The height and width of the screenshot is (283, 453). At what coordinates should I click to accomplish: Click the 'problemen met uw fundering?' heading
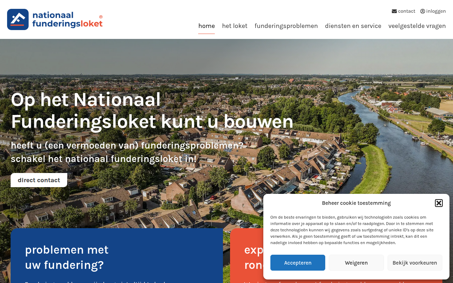point(67,257)
